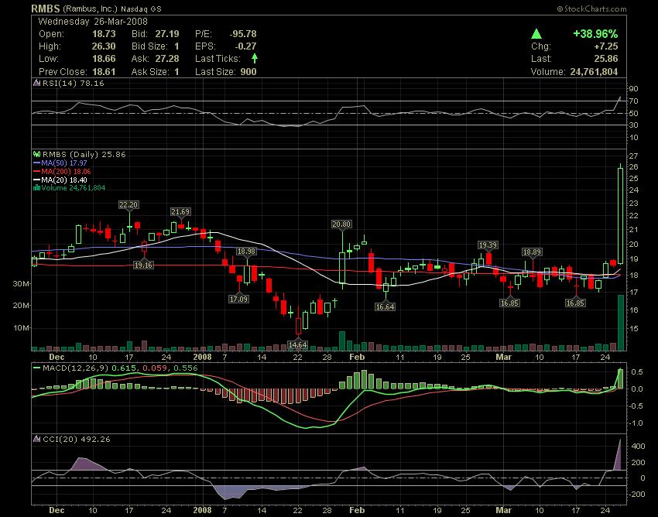Click the 20.80 price high label
This screenshot has height=517, width=658.
click(x=341, y=224)
